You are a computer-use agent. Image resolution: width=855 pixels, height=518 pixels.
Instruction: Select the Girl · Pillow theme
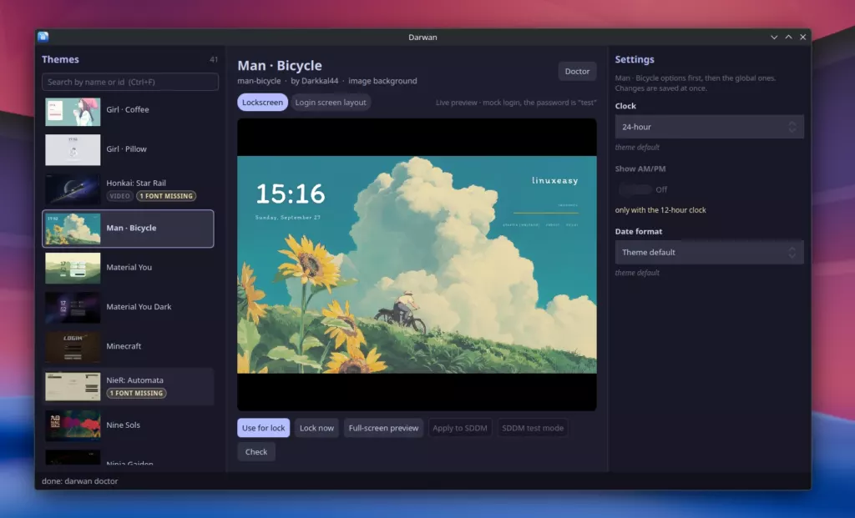(x=128, y=149)
